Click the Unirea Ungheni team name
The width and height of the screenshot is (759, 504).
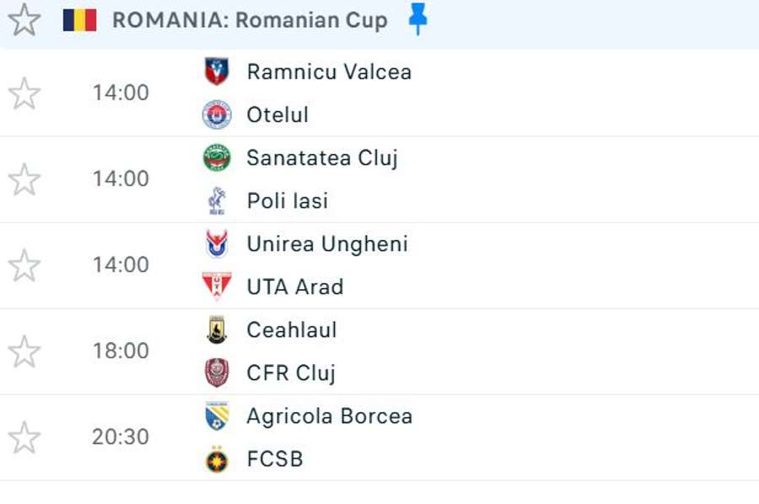(x=327, y=244)
